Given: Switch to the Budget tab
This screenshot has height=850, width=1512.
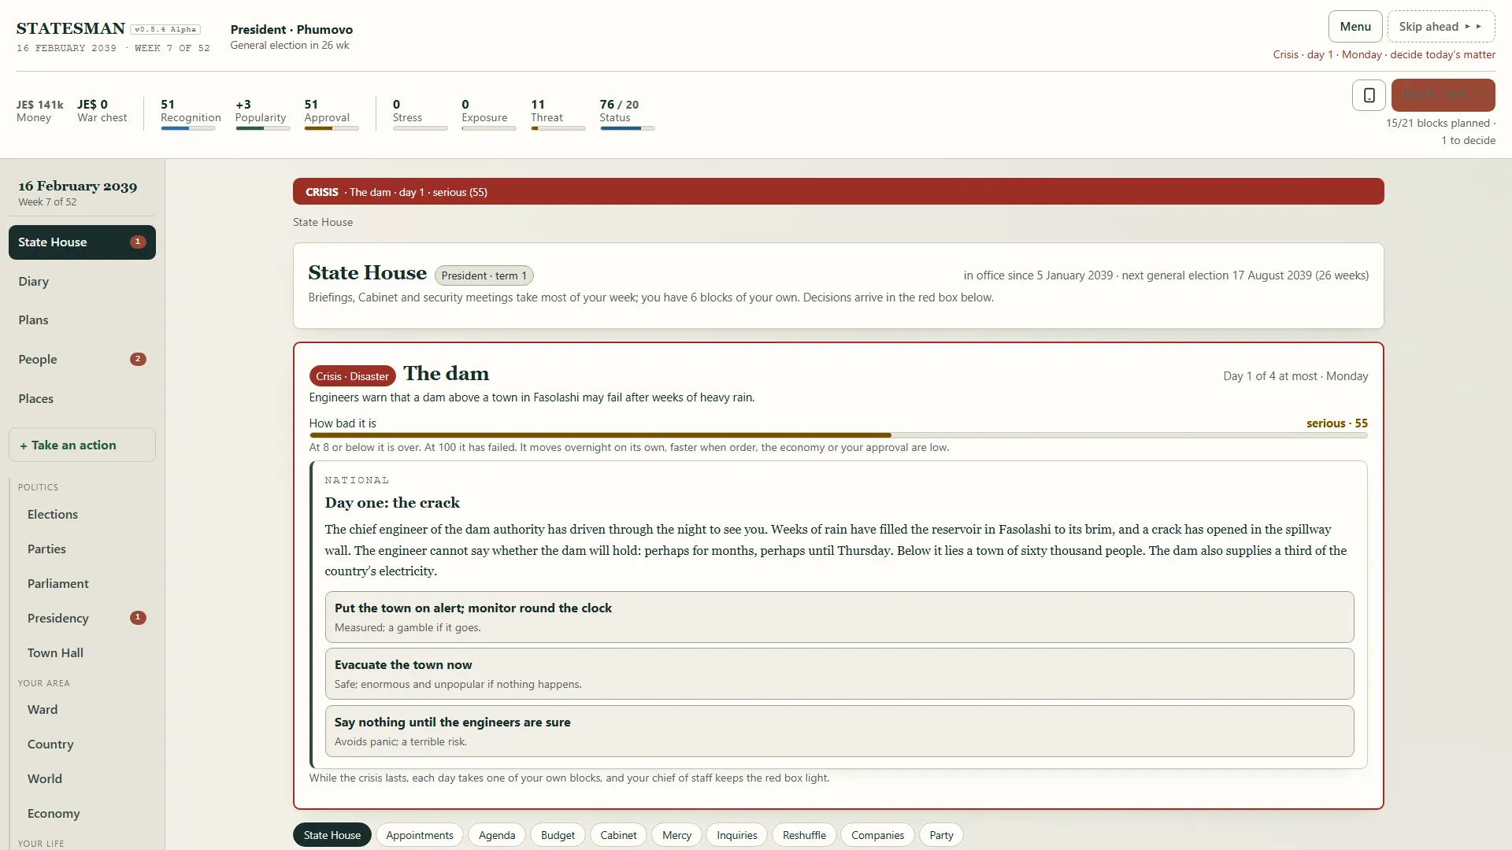Looking at the screenshot, I should coord(558,835).
